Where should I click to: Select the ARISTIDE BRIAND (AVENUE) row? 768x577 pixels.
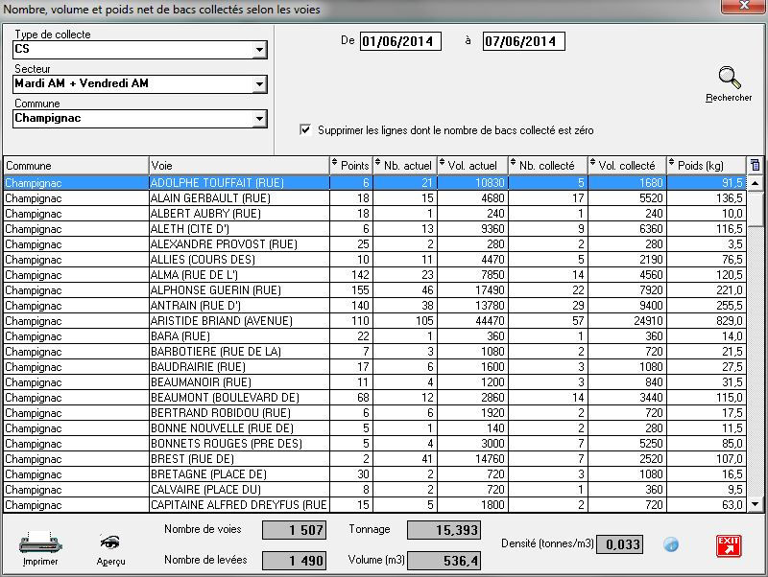coord(238,320)
